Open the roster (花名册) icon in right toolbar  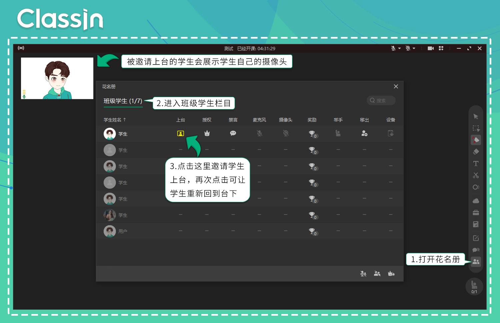476,261
